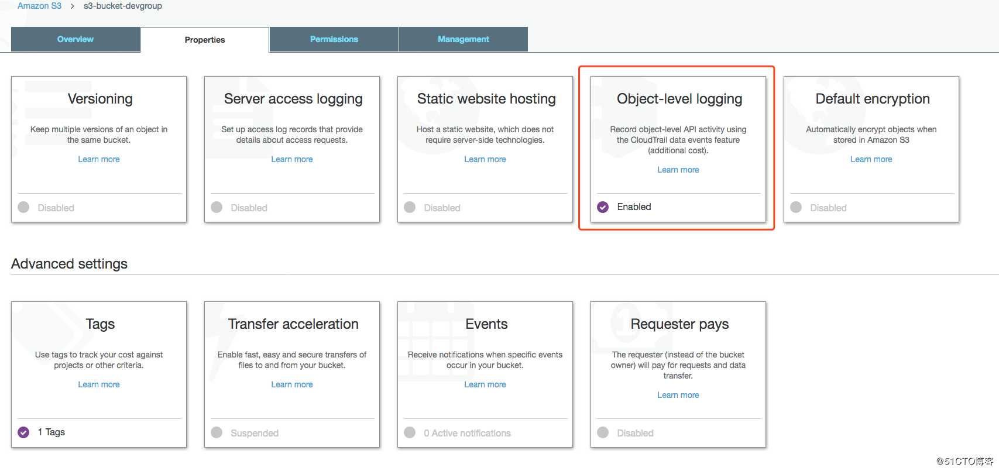This screenshot has height=471, width=999.
Task: Click Learn more under Events
Action: click(485, 384)
